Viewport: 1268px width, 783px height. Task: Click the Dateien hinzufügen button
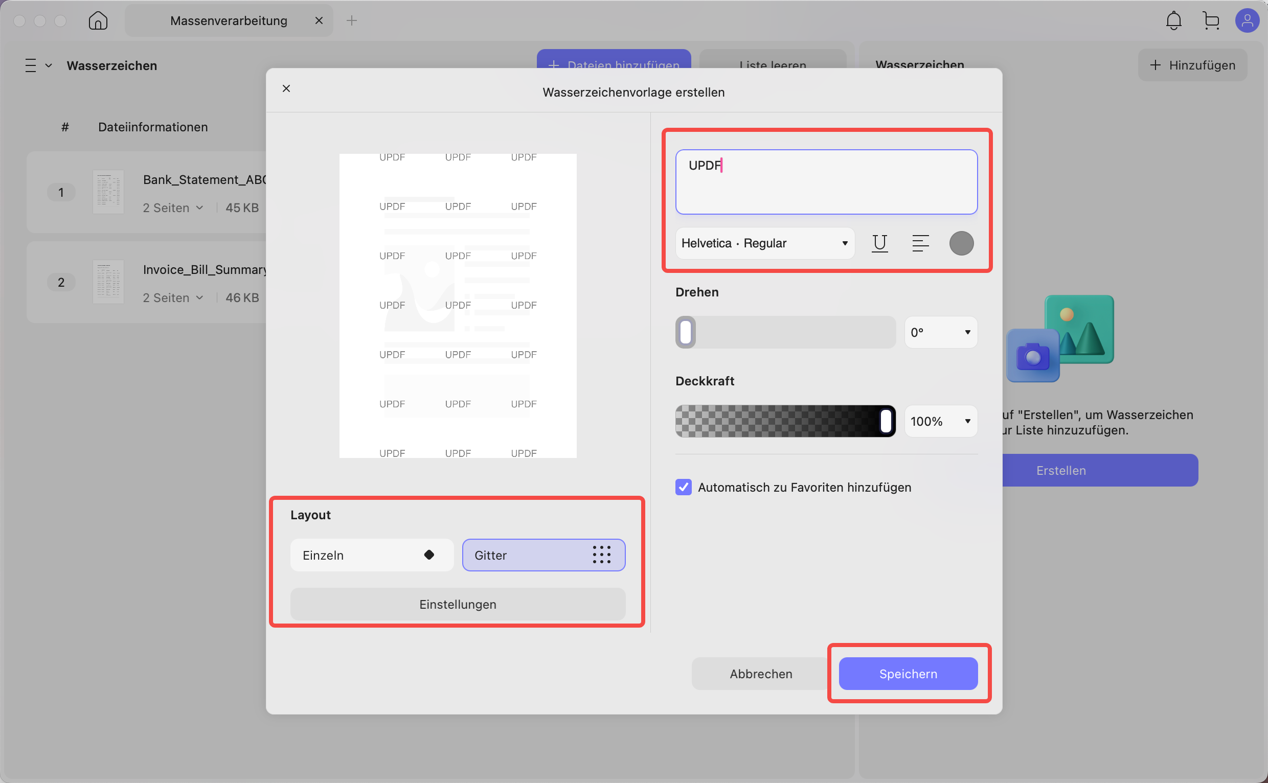[614, 59]
